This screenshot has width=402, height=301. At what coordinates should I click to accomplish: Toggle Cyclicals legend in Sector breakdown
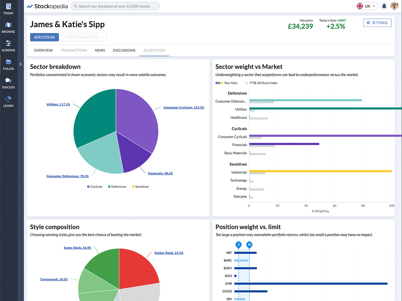pos(95,186)
